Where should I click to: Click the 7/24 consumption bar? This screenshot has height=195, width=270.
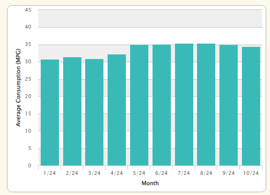click(184, 105)
